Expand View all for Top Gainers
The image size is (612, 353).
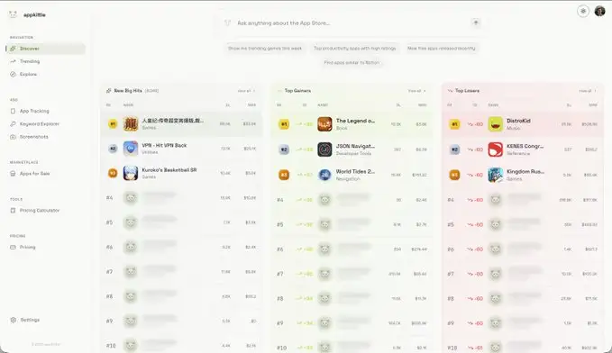pyautogui.click(x=416, y=91)
